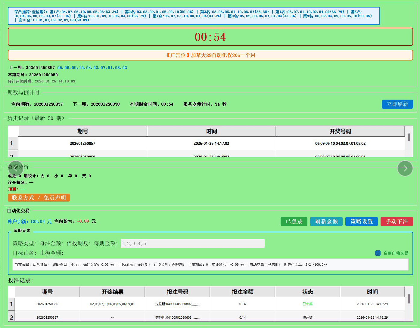
Task: Open 联系方式 / 免责声明 panel
Action: tap(39, 198)
